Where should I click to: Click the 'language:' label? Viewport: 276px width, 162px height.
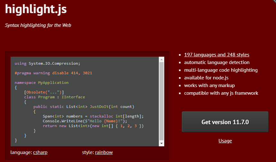[x=21, y=152]
